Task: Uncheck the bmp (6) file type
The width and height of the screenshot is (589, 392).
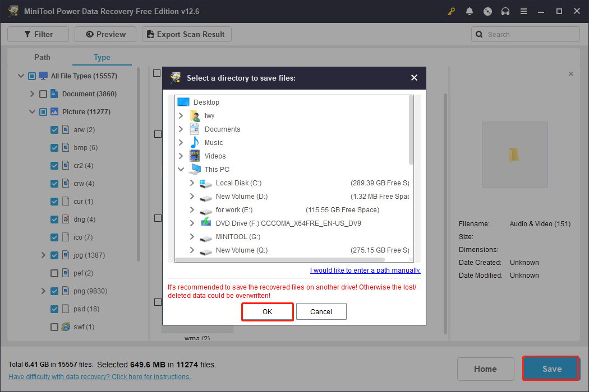Action: [x=54, y=147]
